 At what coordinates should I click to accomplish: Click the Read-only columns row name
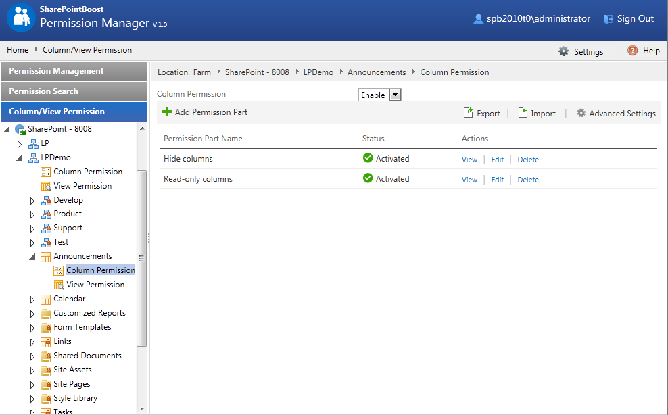coord(197,179)
